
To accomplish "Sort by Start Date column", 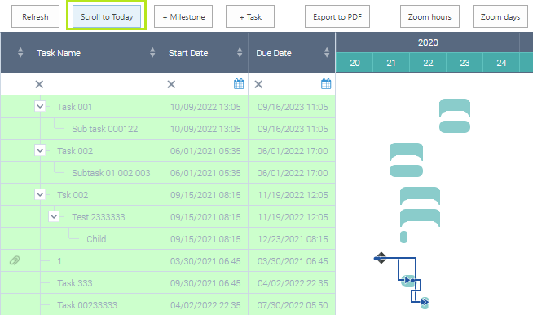I will pyautogui.click(x=240, y=52).
